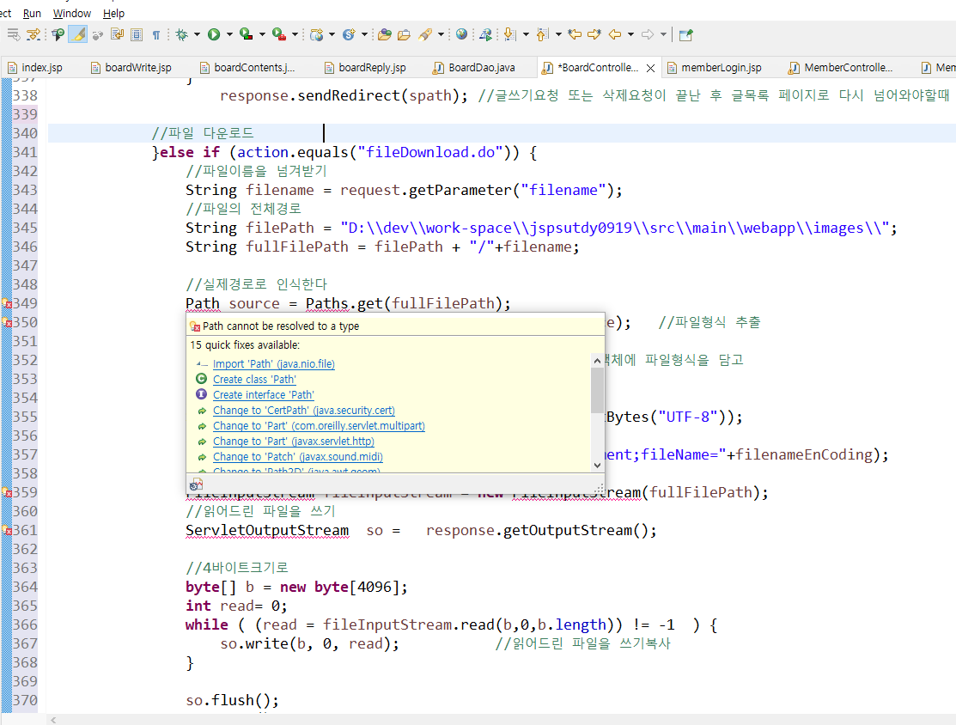
Task: Click Change to 'Patch' (javax.sound.midi)
Action: click(x=297, y=457)
